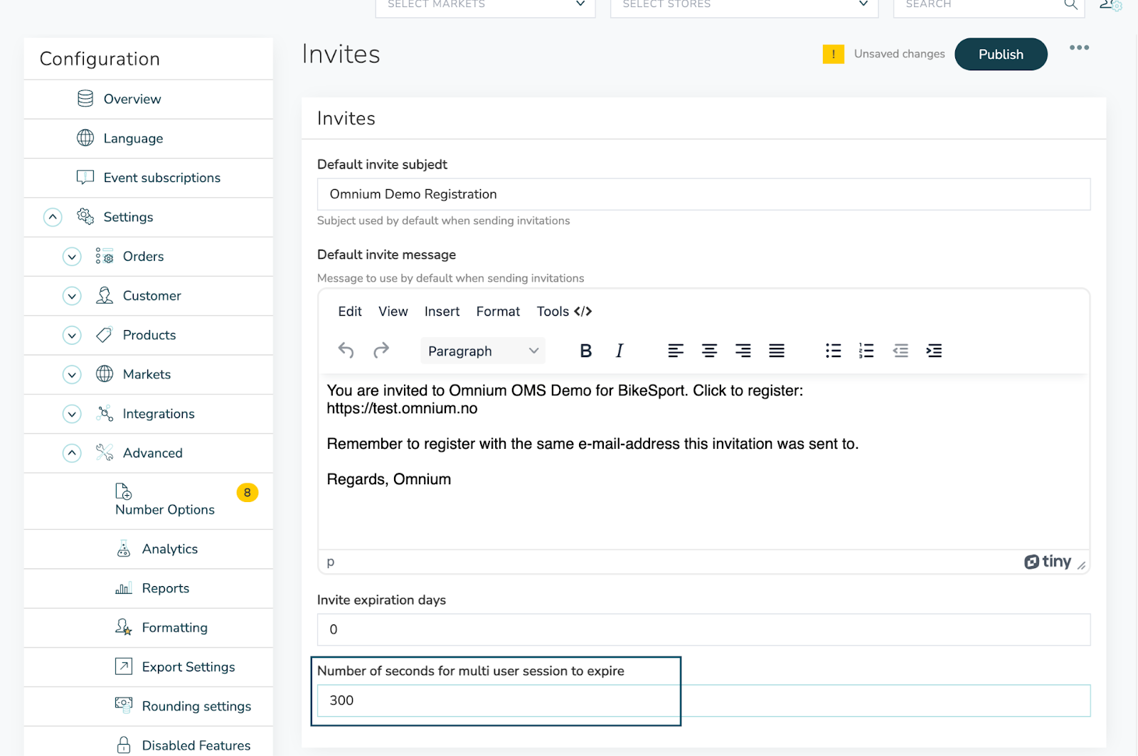
Task: Go to Number Options page
Action: coord(165,509)
